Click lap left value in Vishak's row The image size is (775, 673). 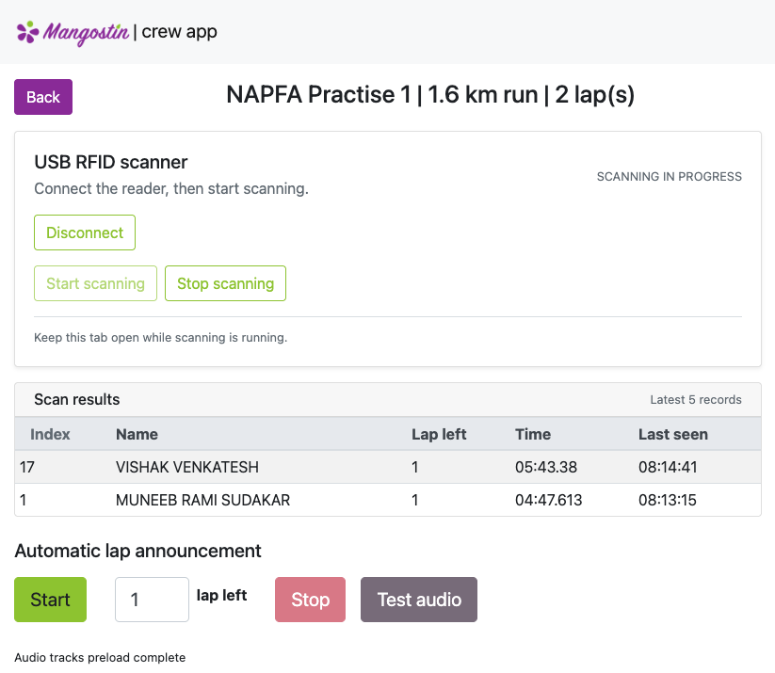coord(415,467)
